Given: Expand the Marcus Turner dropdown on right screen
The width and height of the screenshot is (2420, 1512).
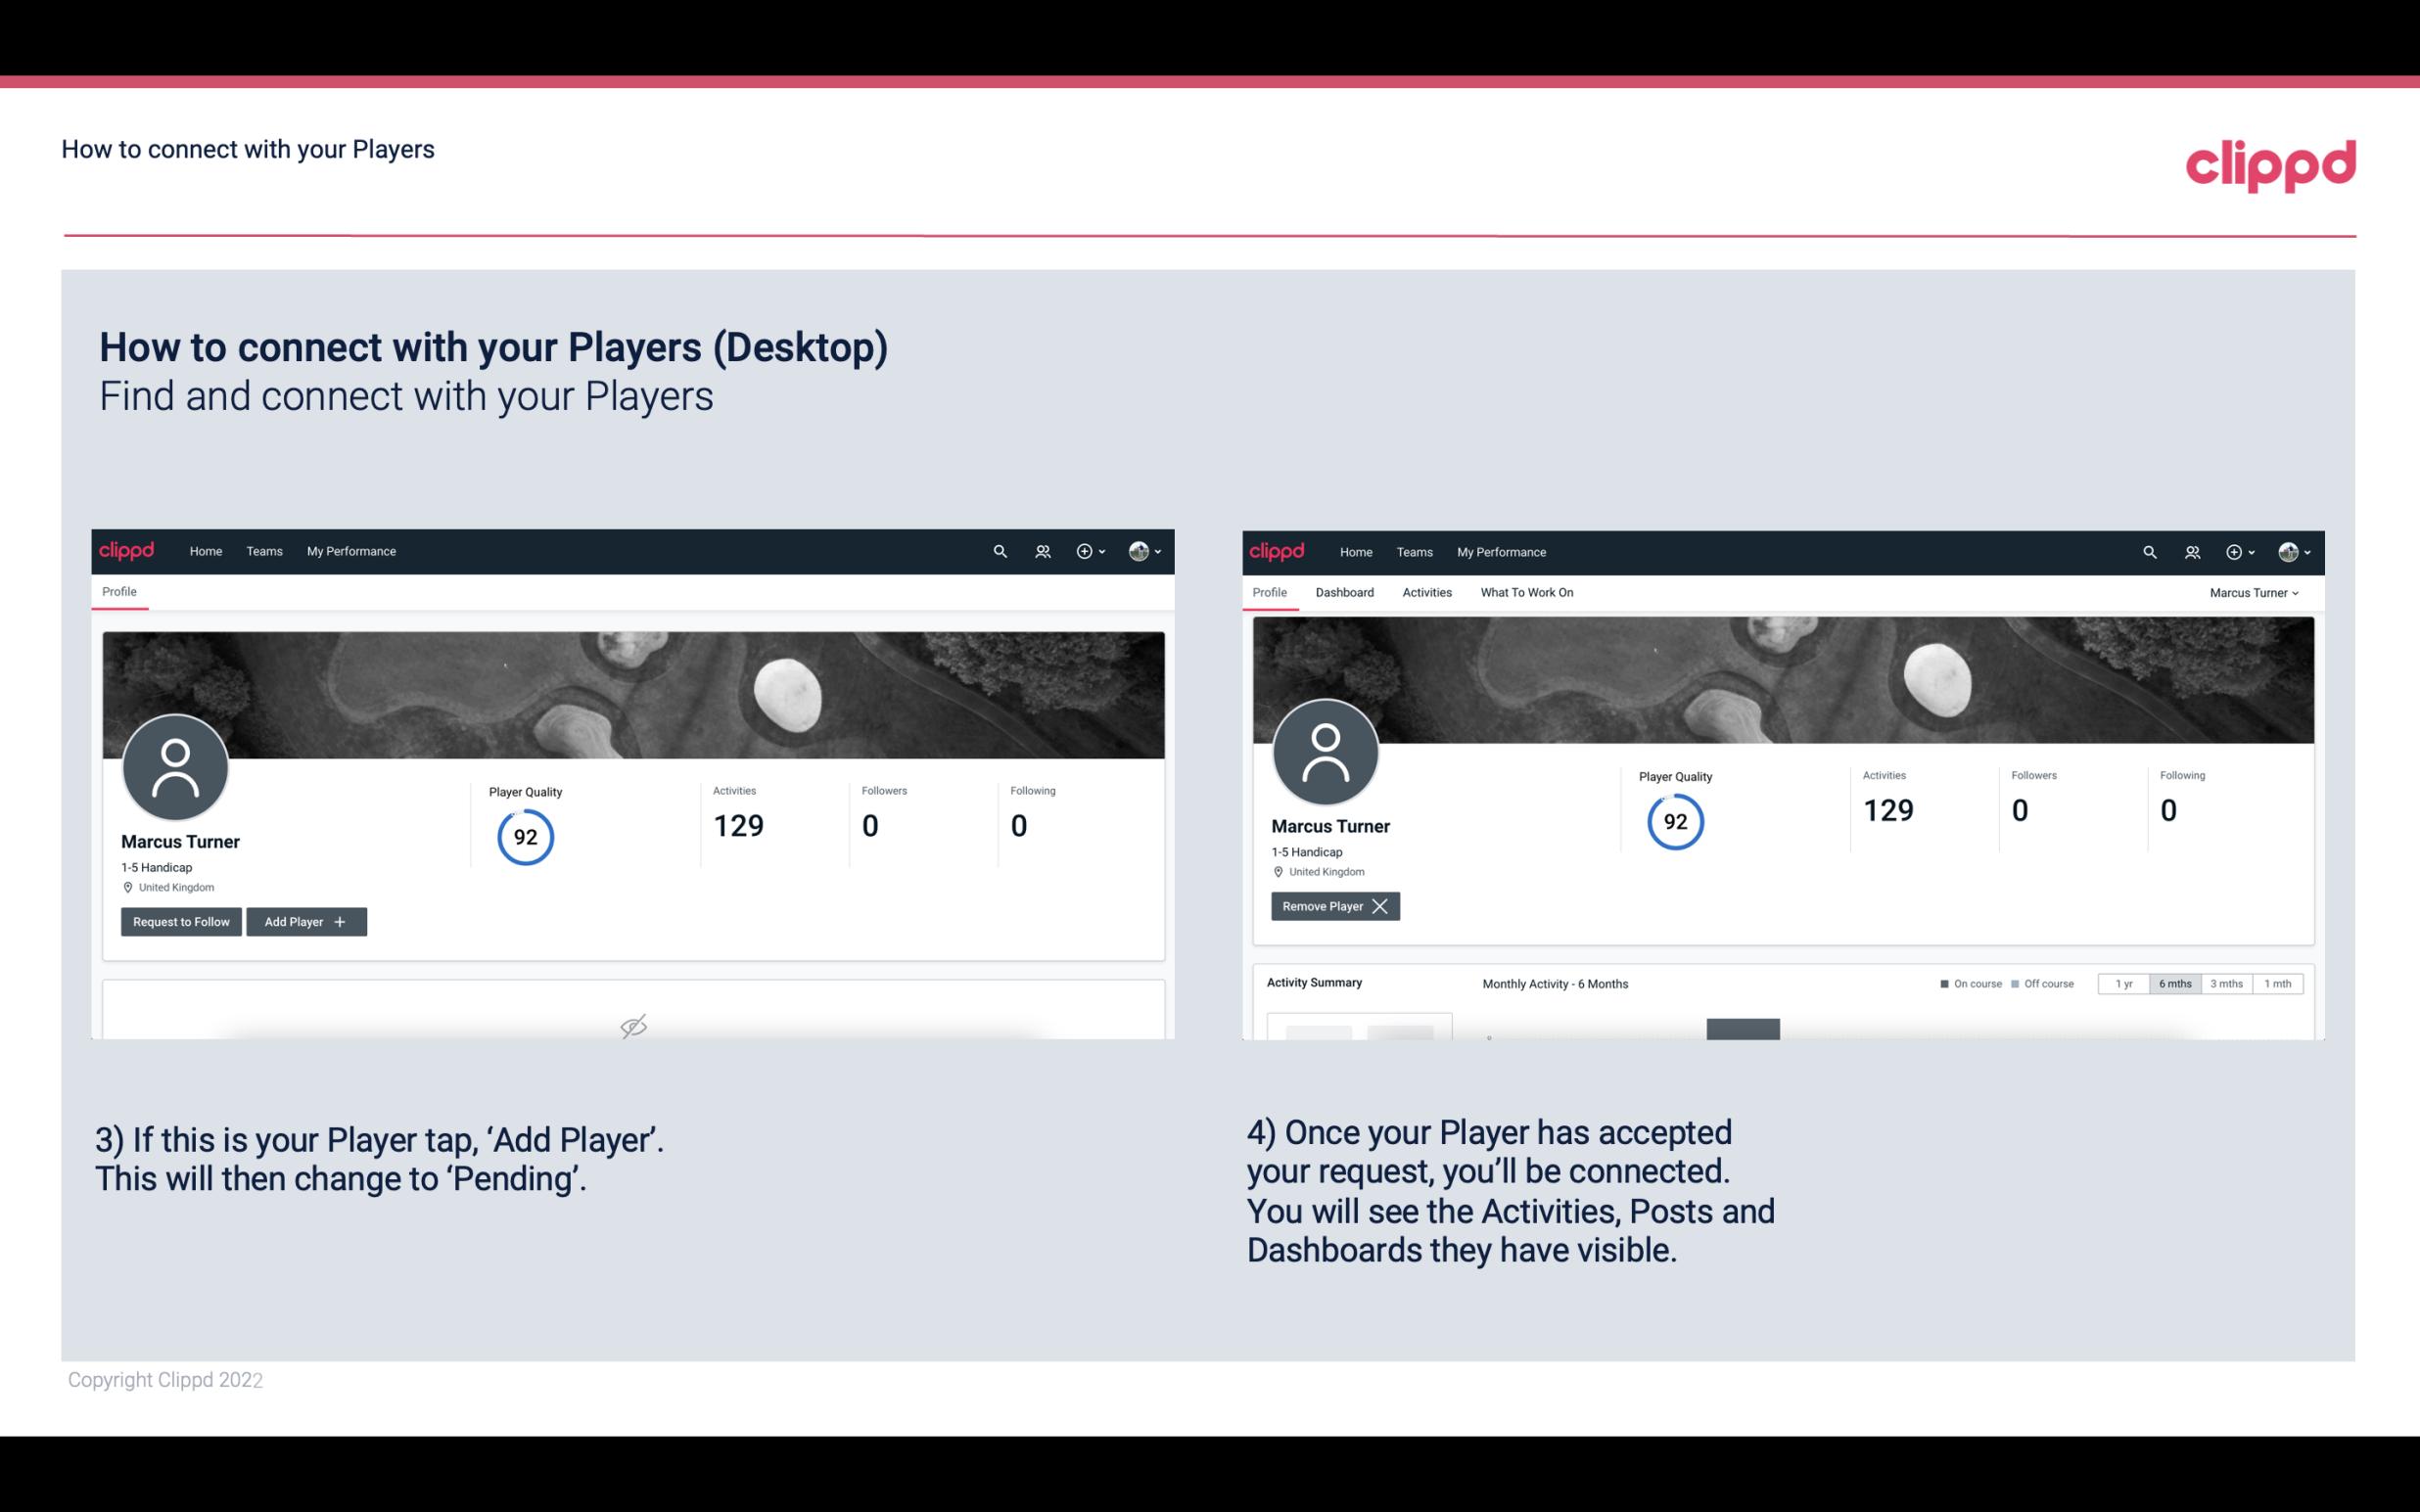Looking at the screenshot, I should (x=2255, y=592).
